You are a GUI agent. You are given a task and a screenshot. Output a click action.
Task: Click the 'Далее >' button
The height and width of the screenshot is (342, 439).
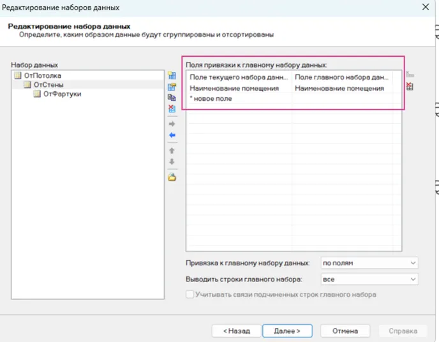click(x=287, y=331)
